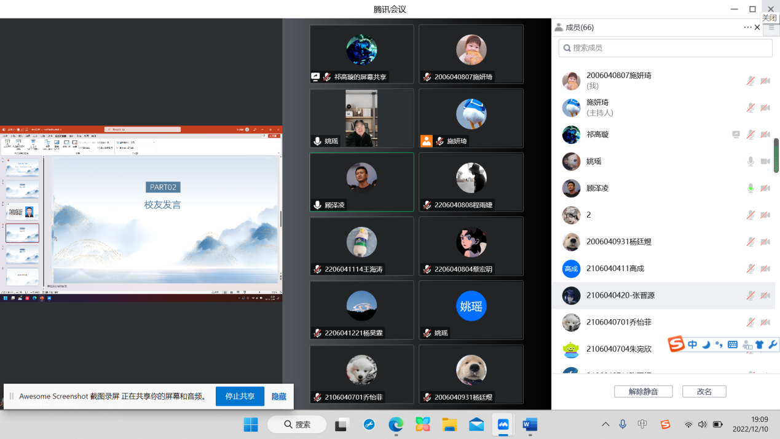780x439 pixels.
Task: Close the members panel with X
Action: pyautogui.click(x=757, y=28)
